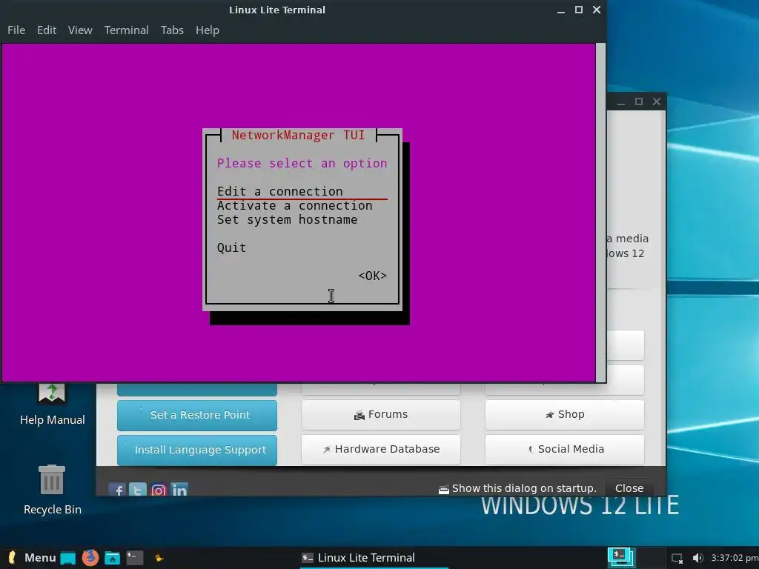Close the welcome window via title bar X
This screenshot has width=759, height=569.
(657, 102)
